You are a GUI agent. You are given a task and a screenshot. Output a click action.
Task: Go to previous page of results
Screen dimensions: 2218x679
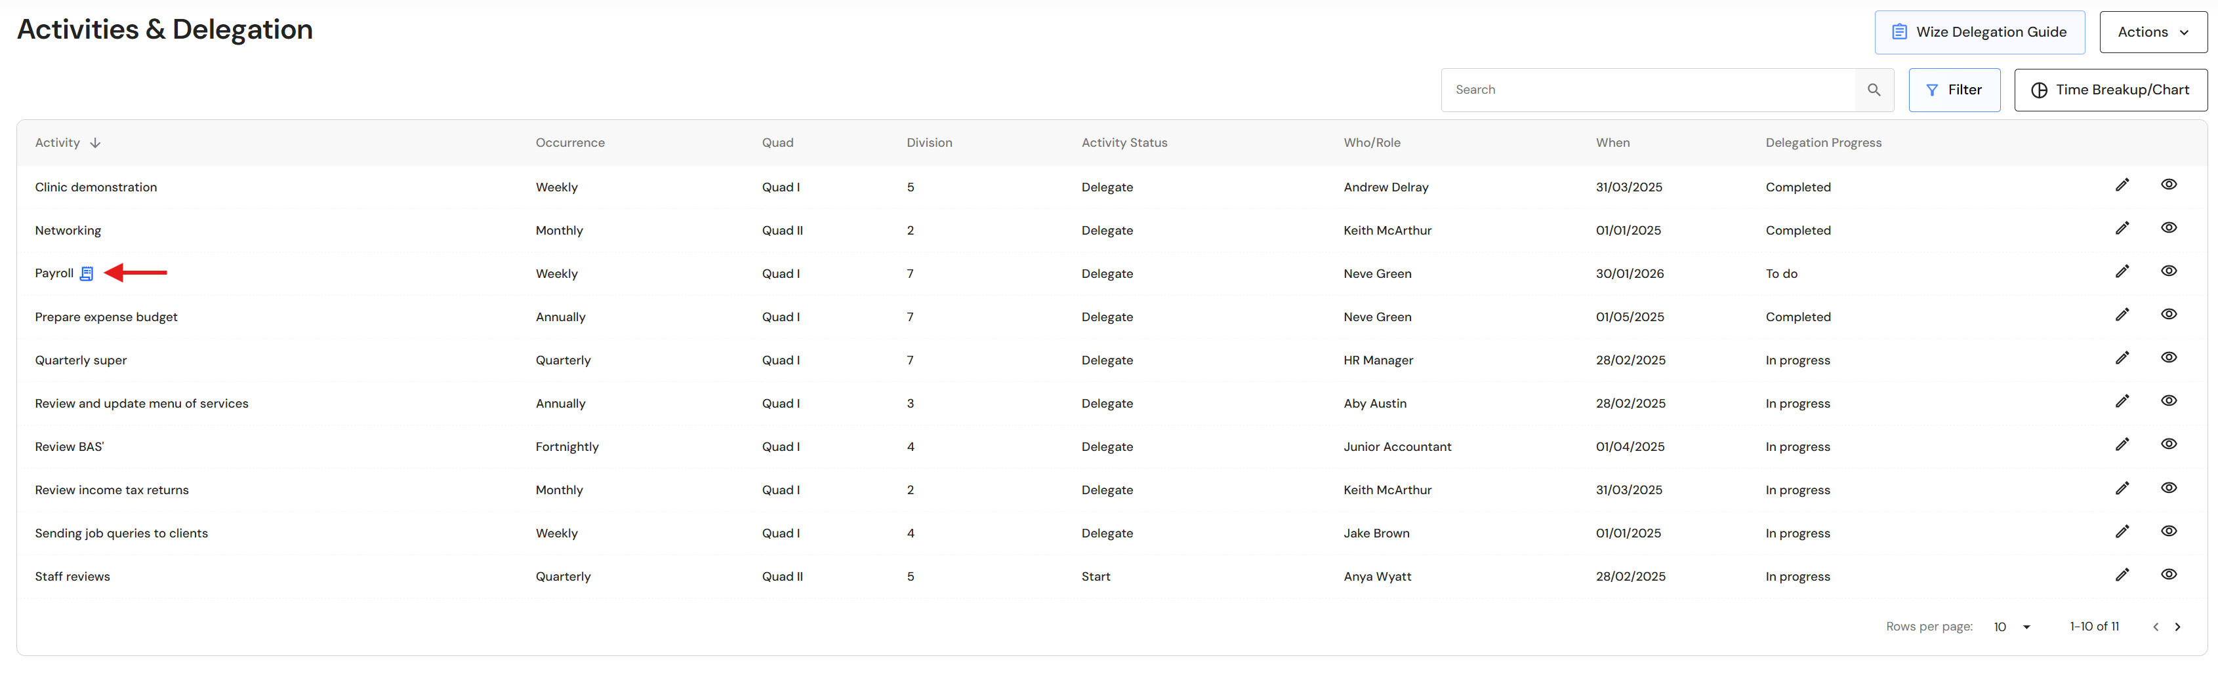pyautogui.click(x=2155, y=627)
